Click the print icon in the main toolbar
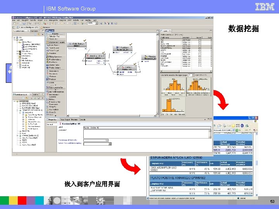Image resolution: width=279 pixels, height=209 pixels. pos(24,23)
